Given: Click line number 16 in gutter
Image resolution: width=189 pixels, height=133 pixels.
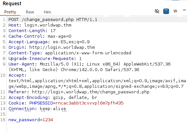Looking at the screenshot, I should pos(3,120).
